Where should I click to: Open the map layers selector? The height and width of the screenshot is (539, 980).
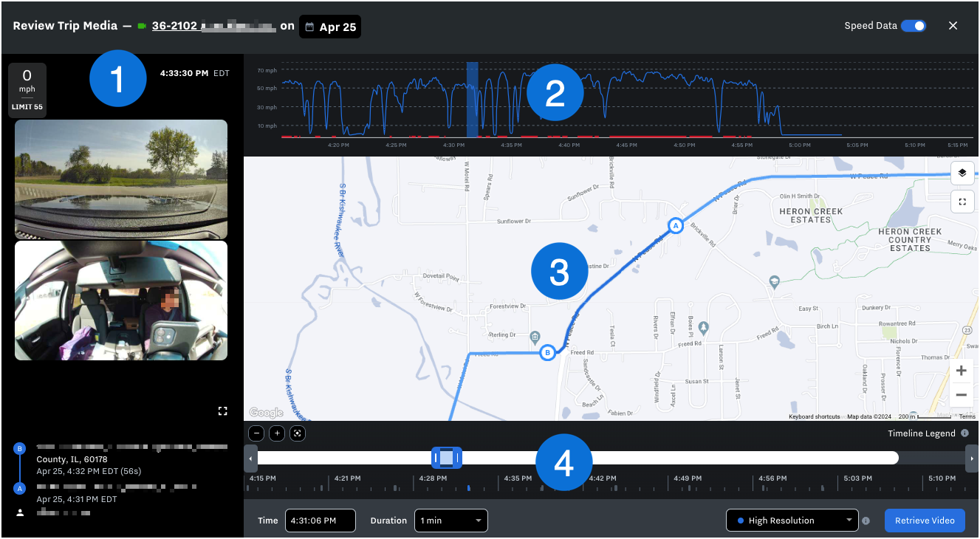pos(962,173)
